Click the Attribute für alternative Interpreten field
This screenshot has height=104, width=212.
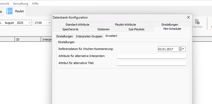152,56
